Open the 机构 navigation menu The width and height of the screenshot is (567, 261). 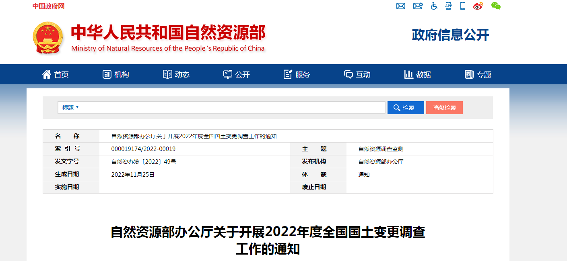pyautogui.click(x=116, y=74)
